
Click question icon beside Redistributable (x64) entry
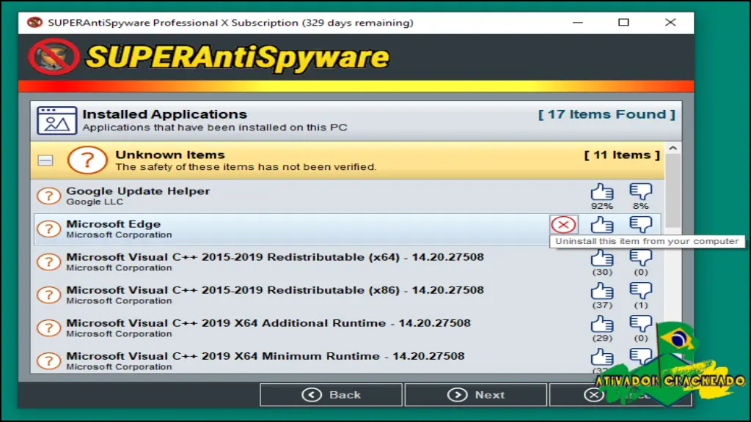click(49, 262)
